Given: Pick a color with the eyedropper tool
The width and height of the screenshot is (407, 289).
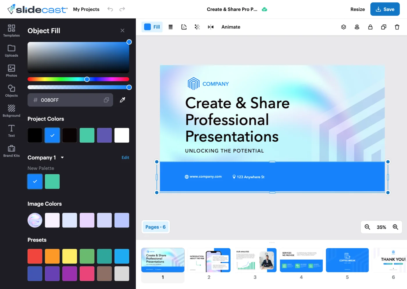Looking at the screenshot, I should coord(122,100).
